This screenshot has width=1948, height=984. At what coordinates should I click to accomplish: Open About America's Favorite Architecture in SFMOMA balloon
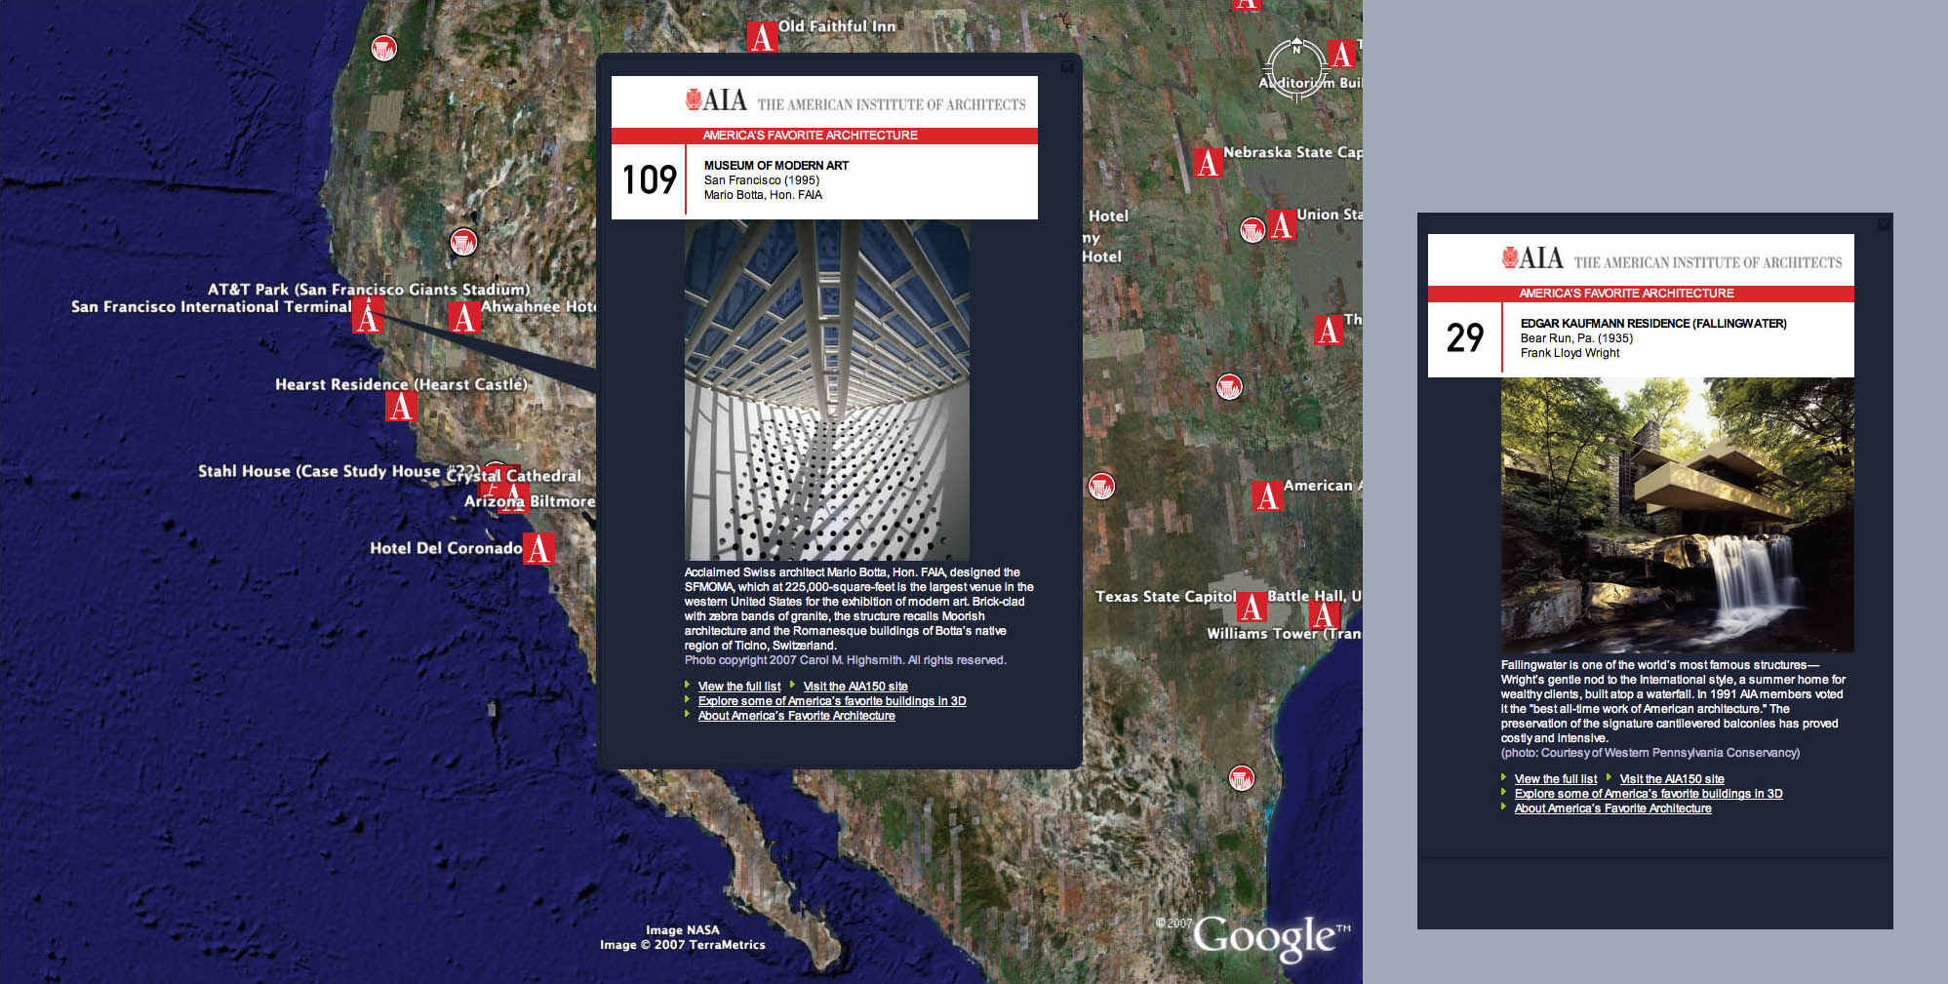[796, 716]
